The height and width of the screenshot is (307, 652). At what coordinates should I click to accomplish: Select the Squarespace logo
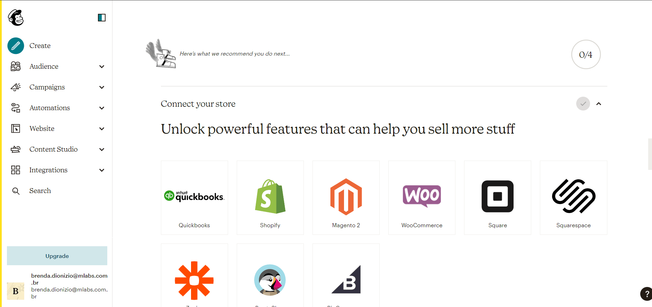coord(573,196)
